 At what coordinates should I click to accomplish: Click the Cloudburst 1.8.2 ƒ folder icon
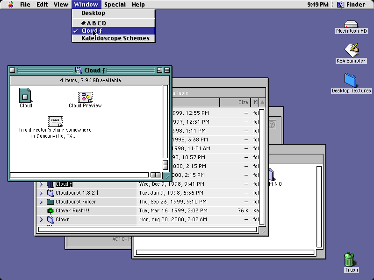50,193
